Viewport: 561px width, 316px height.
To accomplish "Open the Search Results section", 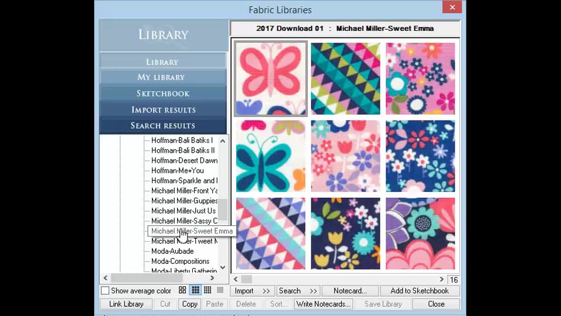I will 163,126.
